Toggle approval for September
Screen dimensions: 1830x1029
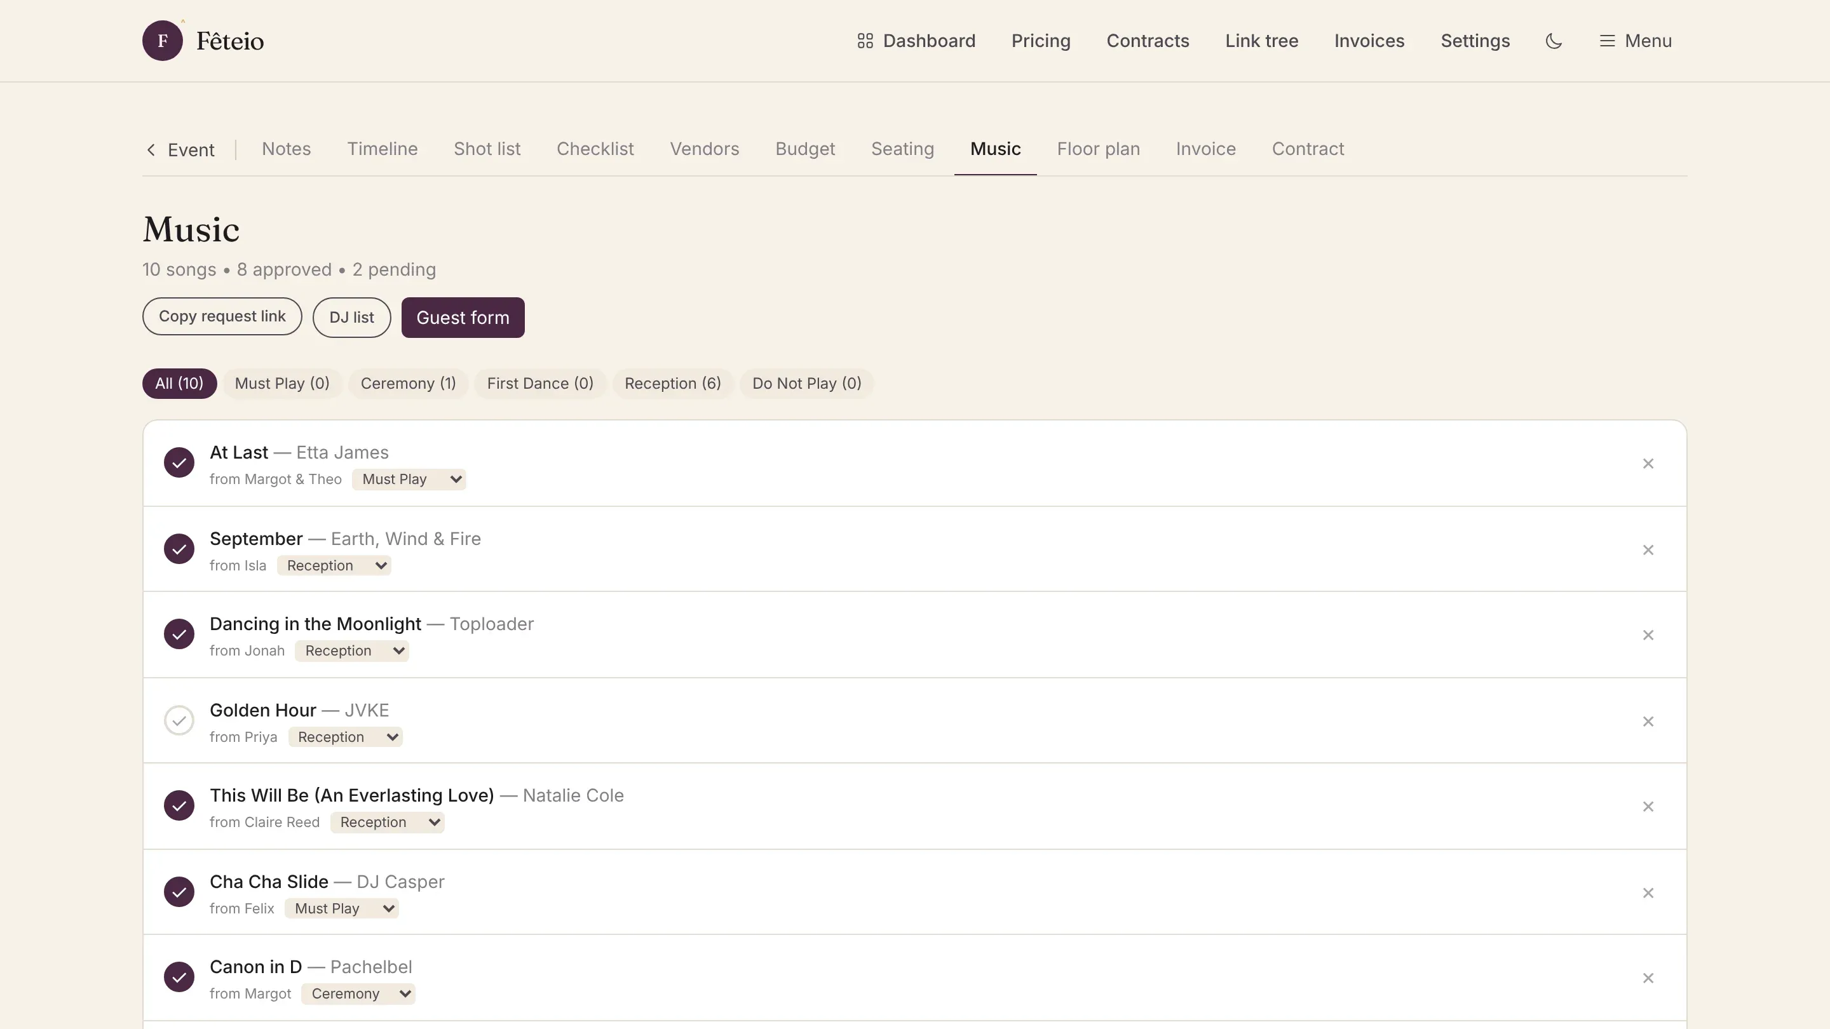click(x=179, y=549)
